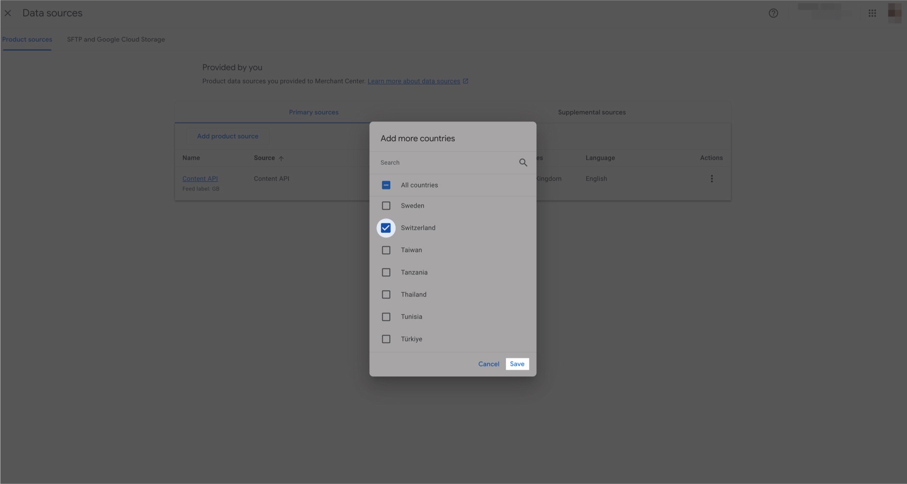Viewport: 907px width, 484px height.
Task: Open the help question mark icon
Action: pos(773,13)
